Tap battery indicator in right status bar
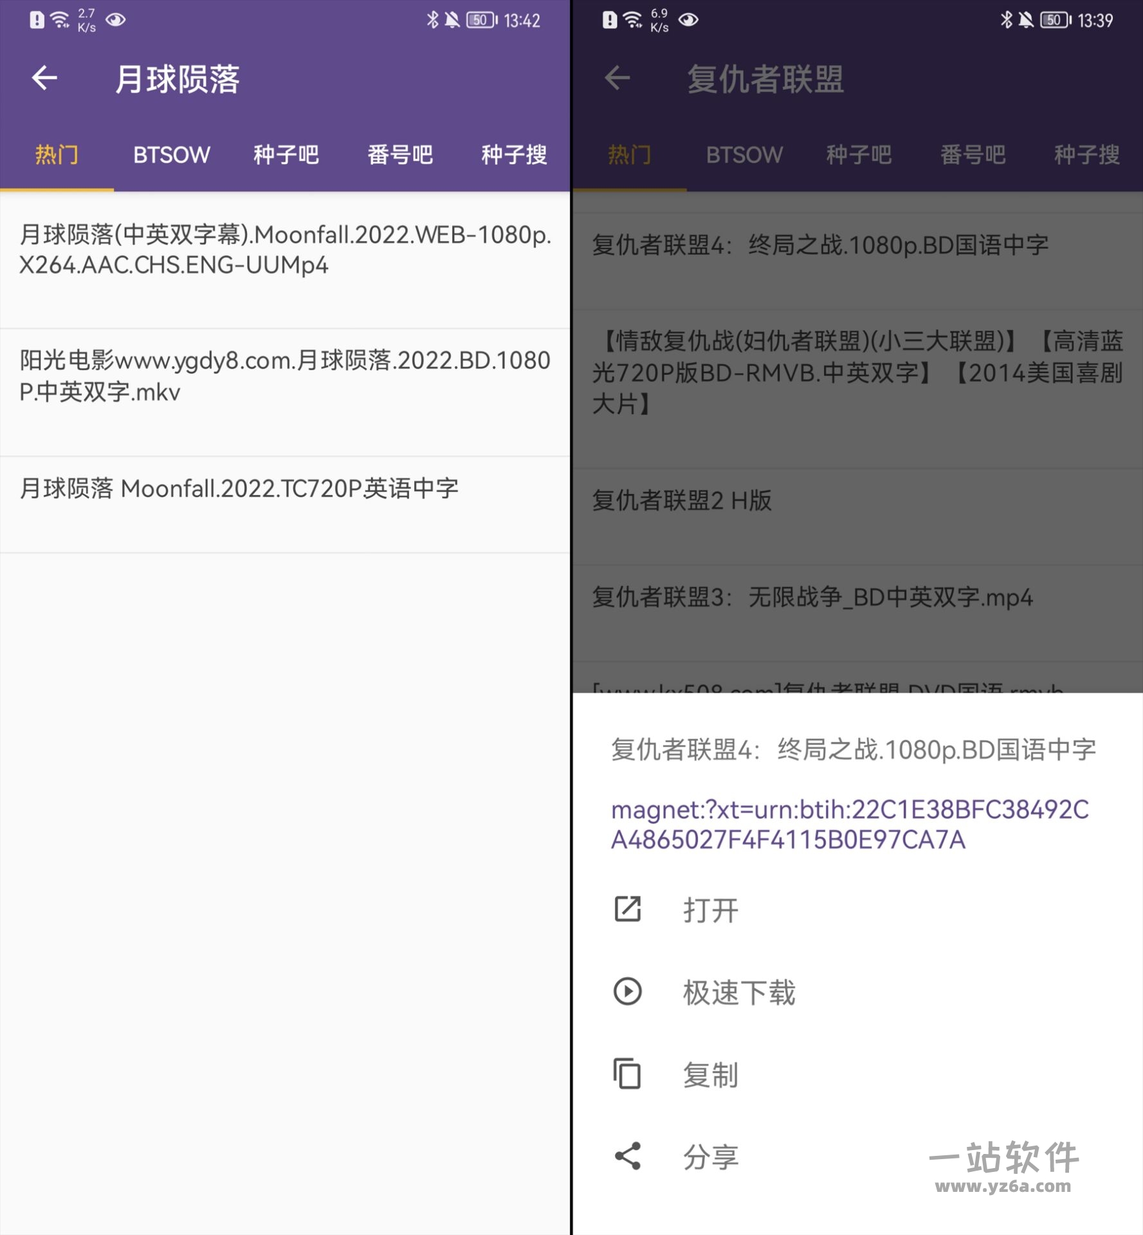 [1056, 20]
